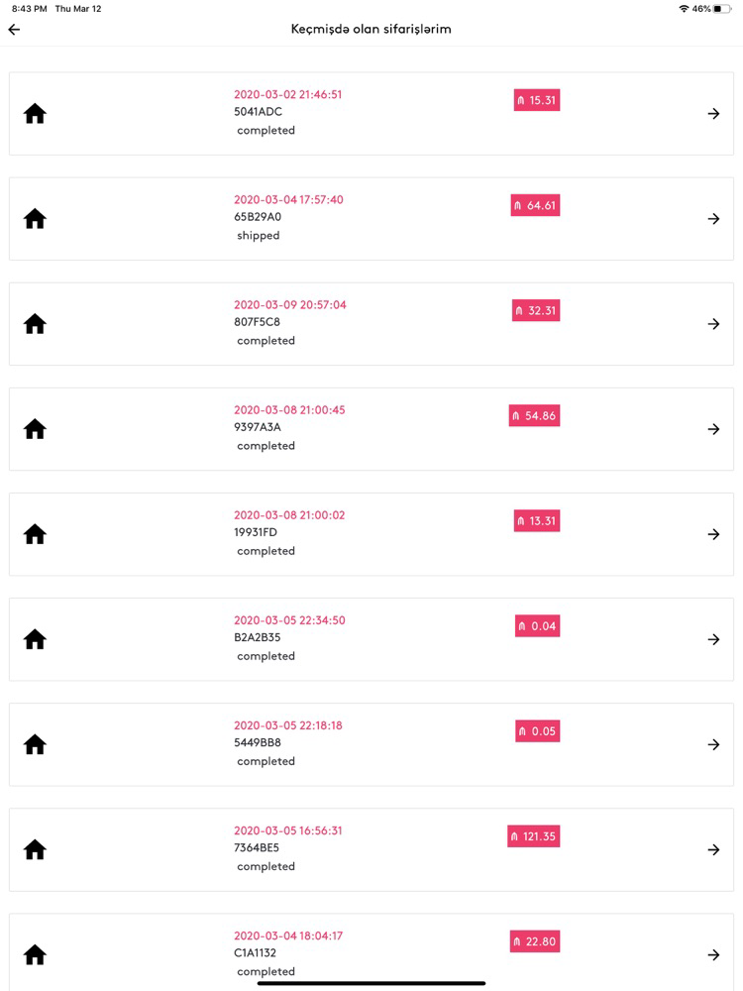Open order B2A2B35 details arrow

click(x=713, y=639)
